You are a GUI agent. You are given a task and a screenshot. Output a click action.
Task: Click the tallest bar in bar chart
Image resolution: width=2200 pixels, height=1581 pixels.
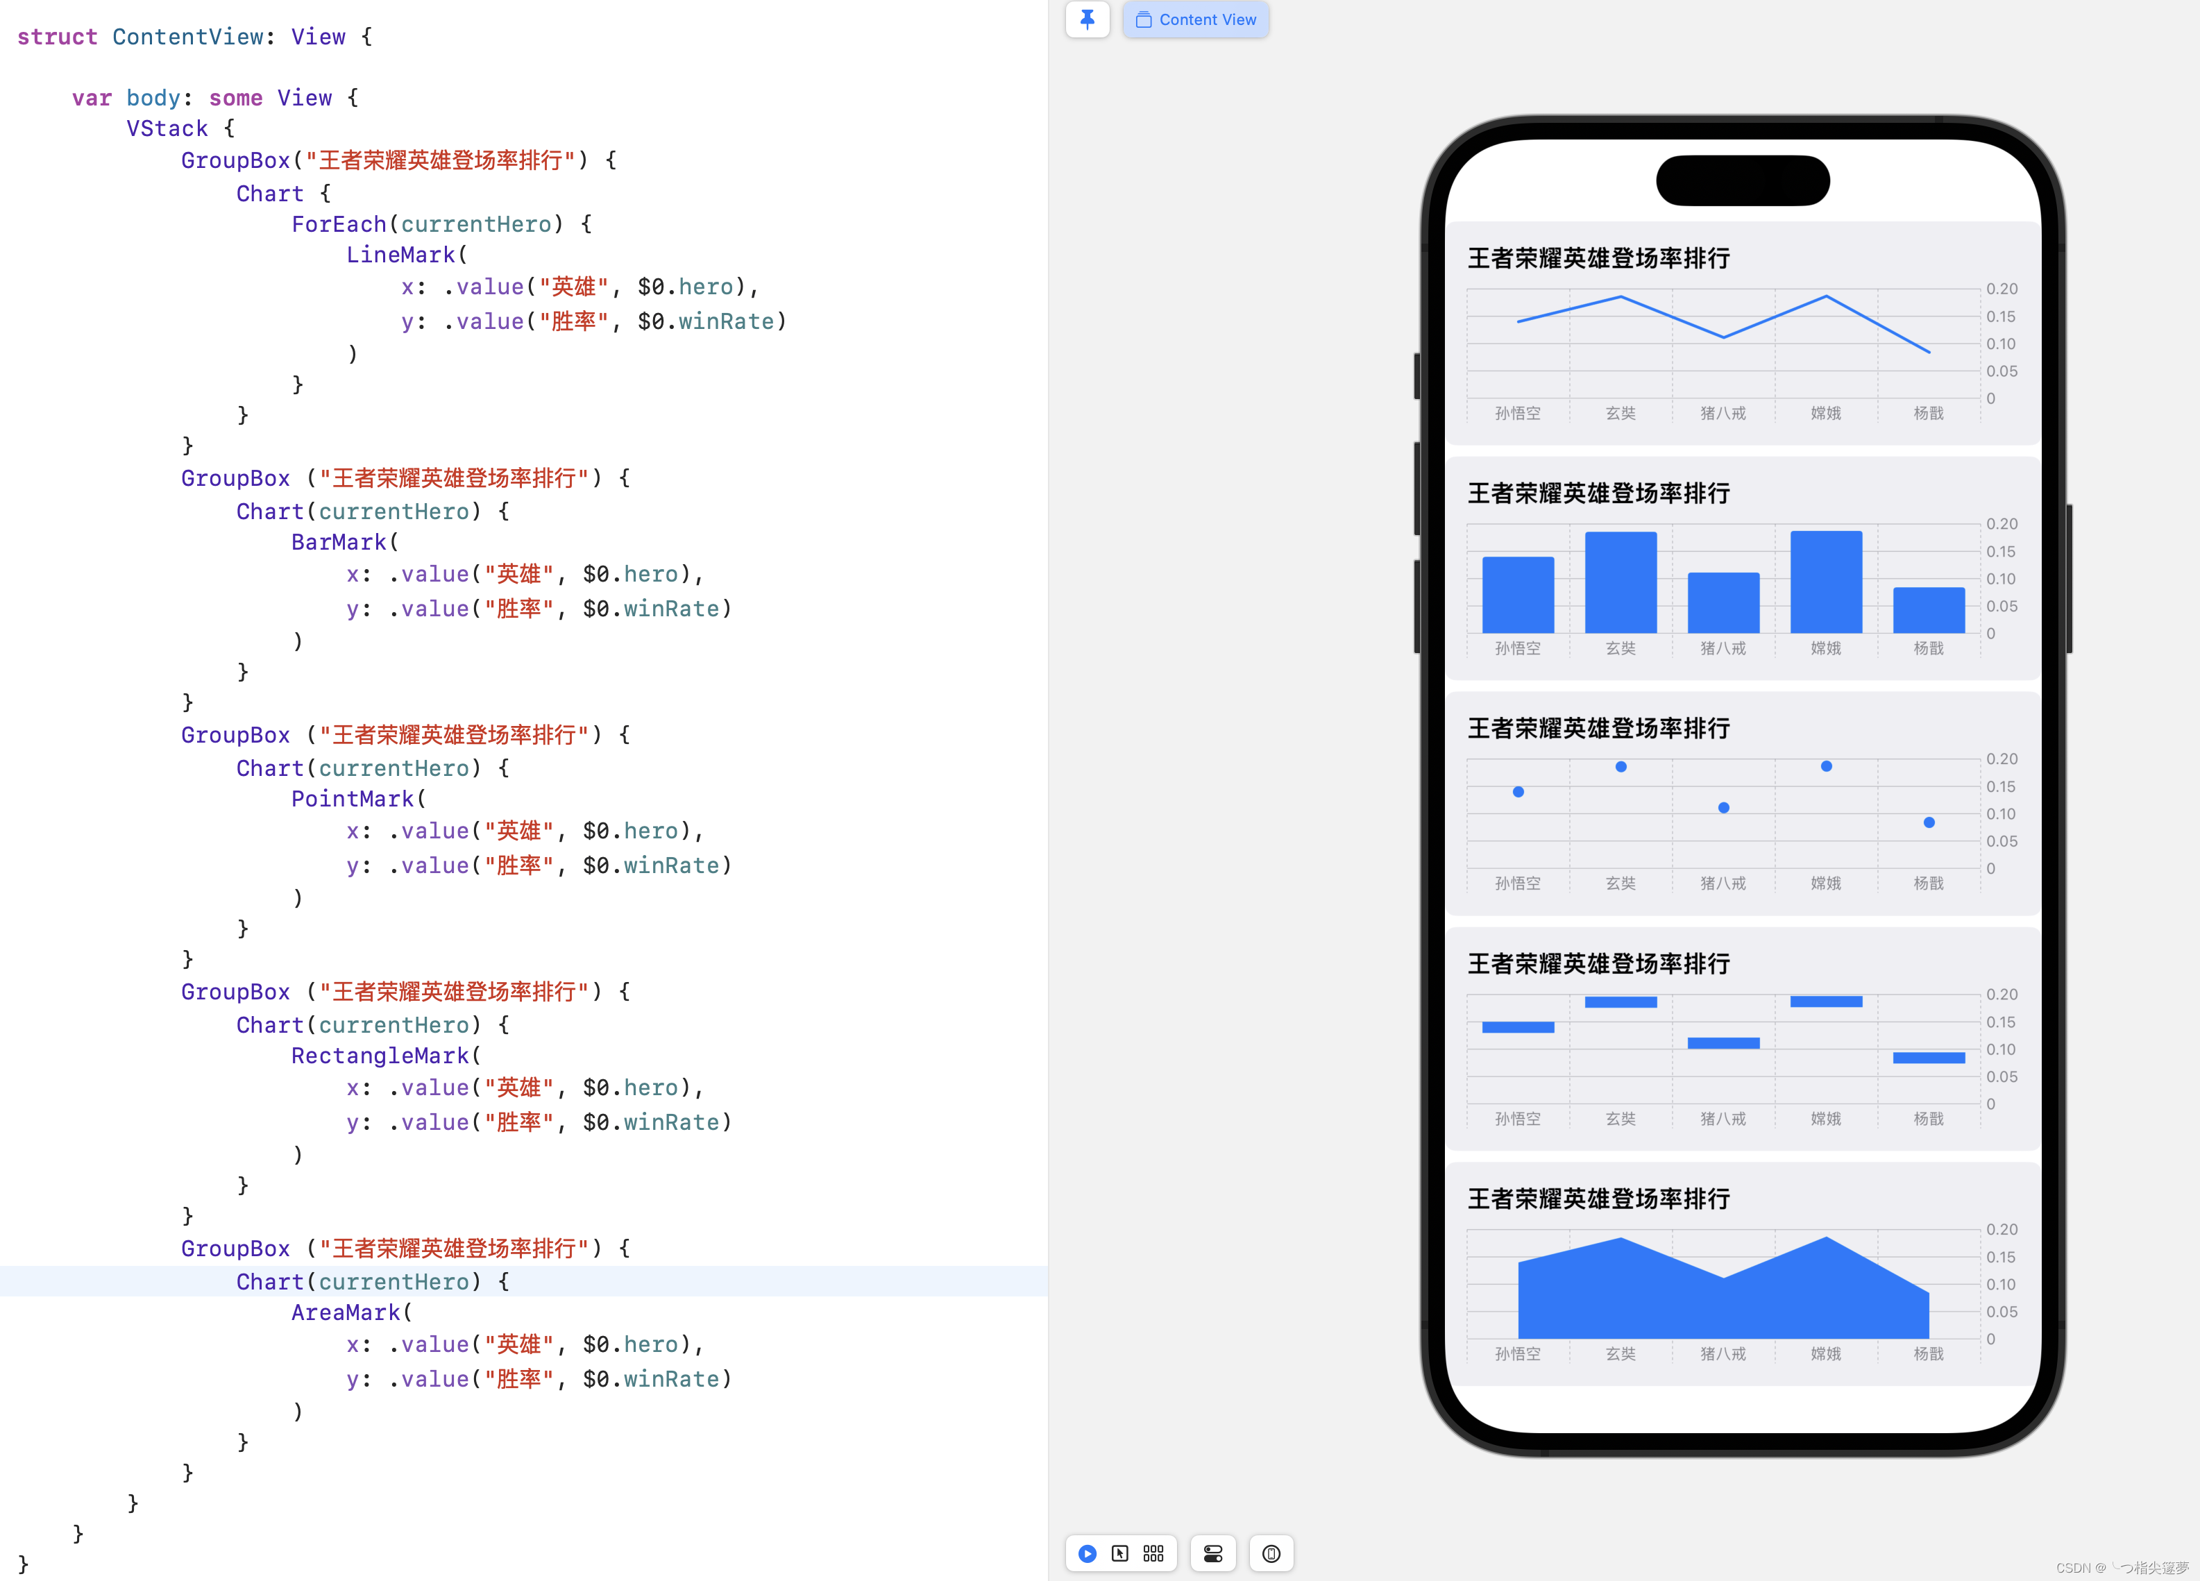pos(1825,582)
